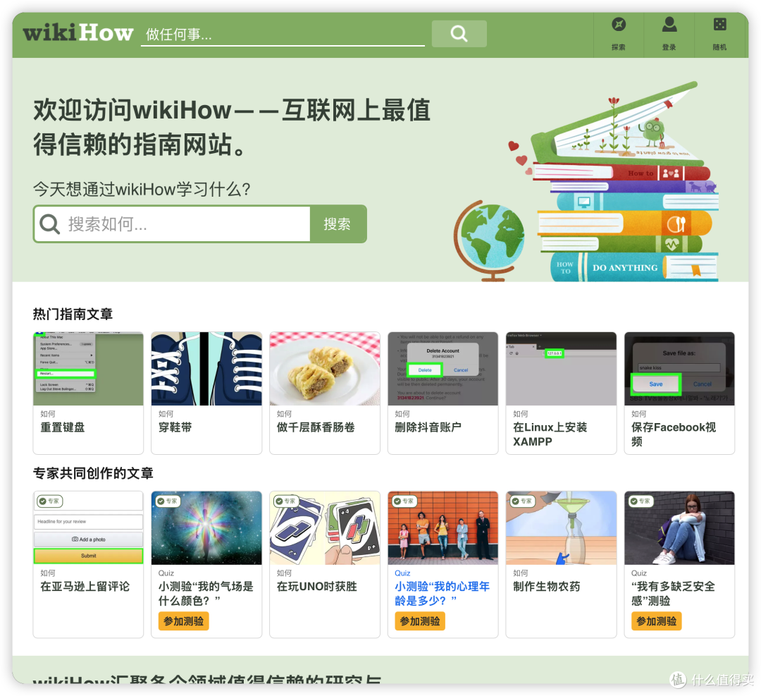Open the 在玩UNO时获胜 article link
761x696 pixels.
(x=317, y=587)
